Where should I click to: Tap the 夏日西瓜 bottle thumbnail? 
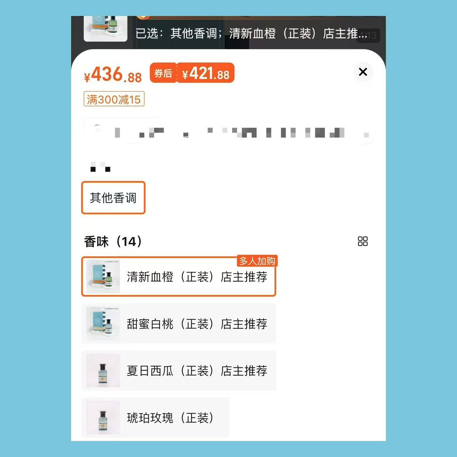(x=103, y=371)
